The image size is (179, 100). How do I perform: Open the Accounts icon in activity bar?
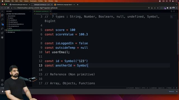pyautogui.click(x=2, y=80)
